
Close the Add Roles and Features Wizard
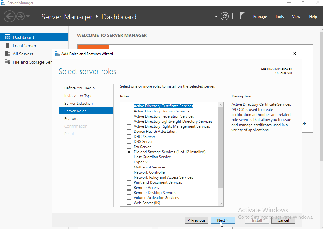[x=294, y=54]
